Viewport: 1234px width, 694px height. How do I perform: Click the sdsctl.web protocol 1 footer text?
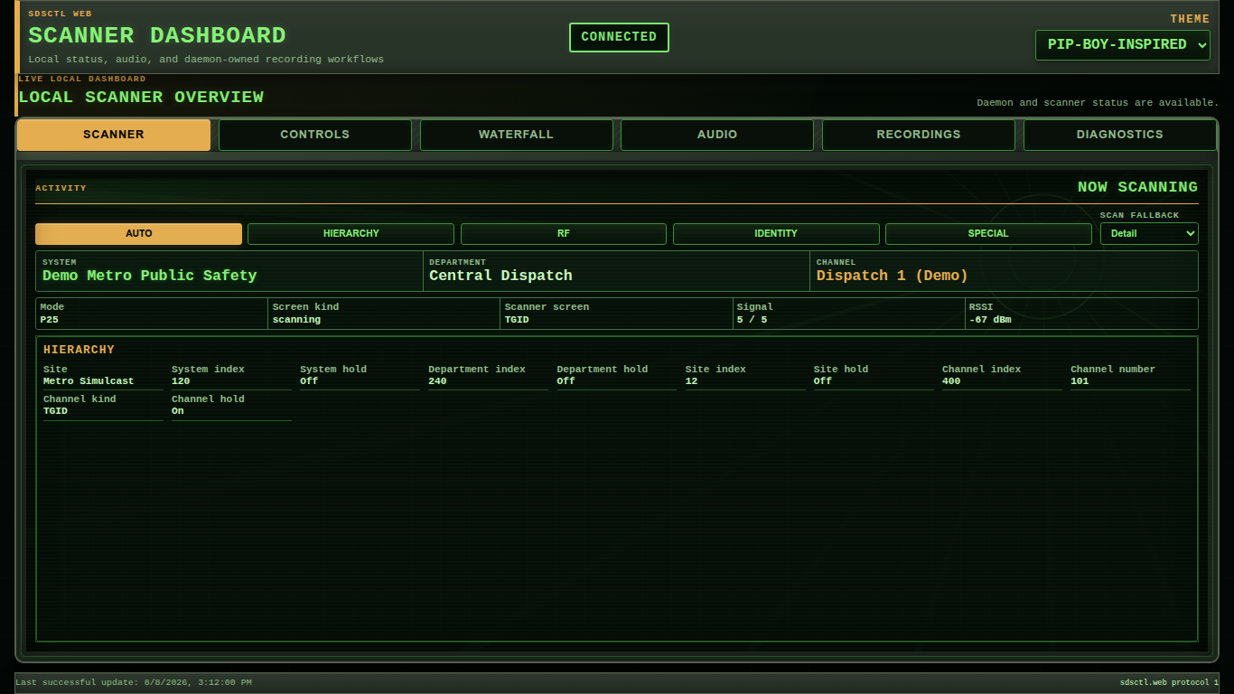point(1169,682)
